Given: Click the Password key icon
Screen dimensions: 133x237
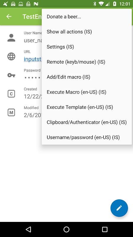Looking at the screenshot, I should 11,75.
